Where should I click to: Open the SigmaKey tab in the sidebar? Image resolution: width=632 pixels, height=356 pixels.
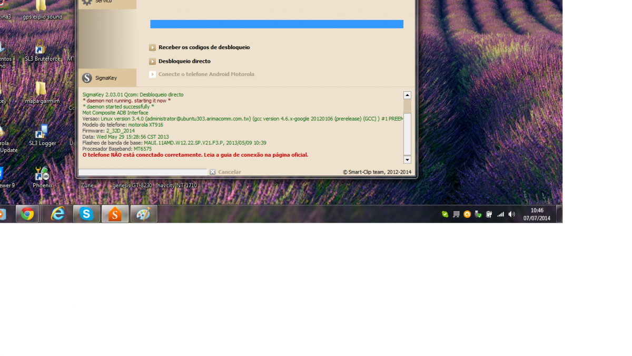[x=107, y=78]
